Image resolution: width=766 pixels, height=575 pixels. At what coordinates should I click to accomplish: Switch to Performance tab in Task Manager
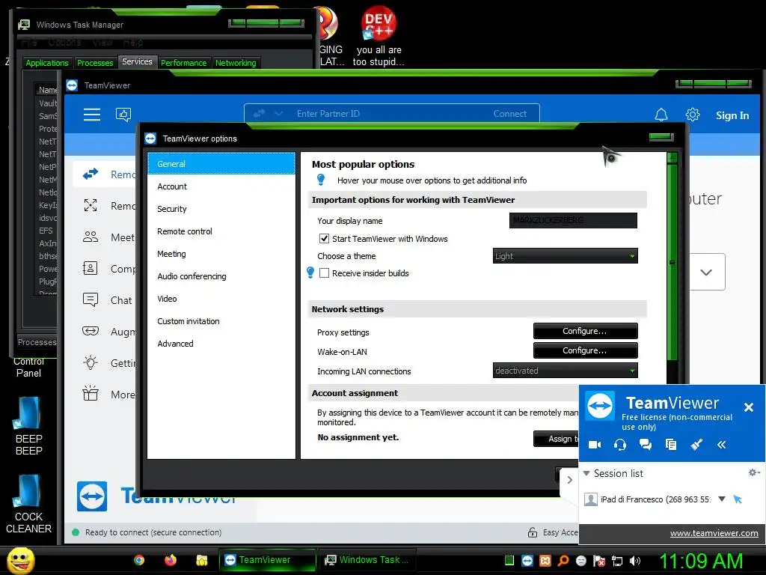pyautogui.click(x=184, y=63)
